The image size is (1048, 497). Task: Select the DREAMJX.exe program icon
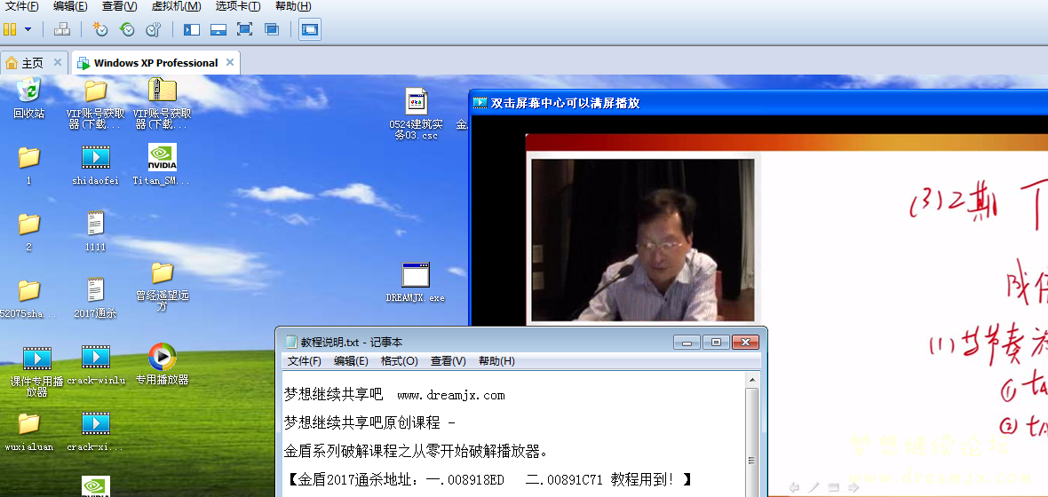(x=416, y=282)
